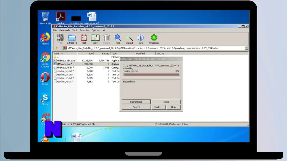The image size is (287, 161).
Task: Click the Help button in extraction dialog
Action: tap(173, 107)
